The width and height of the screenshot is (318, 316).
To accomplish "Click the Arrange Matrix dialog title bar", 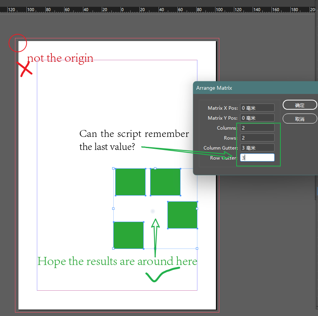I will (x=230, y=88).
